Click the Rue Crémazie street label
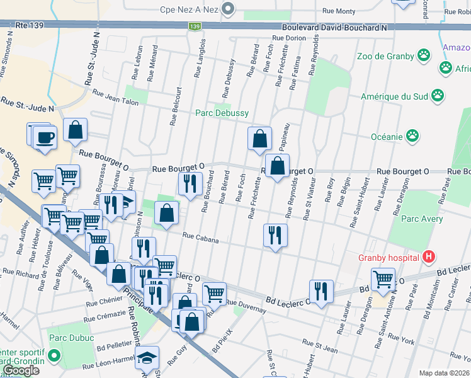The image size is (471, 378). point(105,316)
